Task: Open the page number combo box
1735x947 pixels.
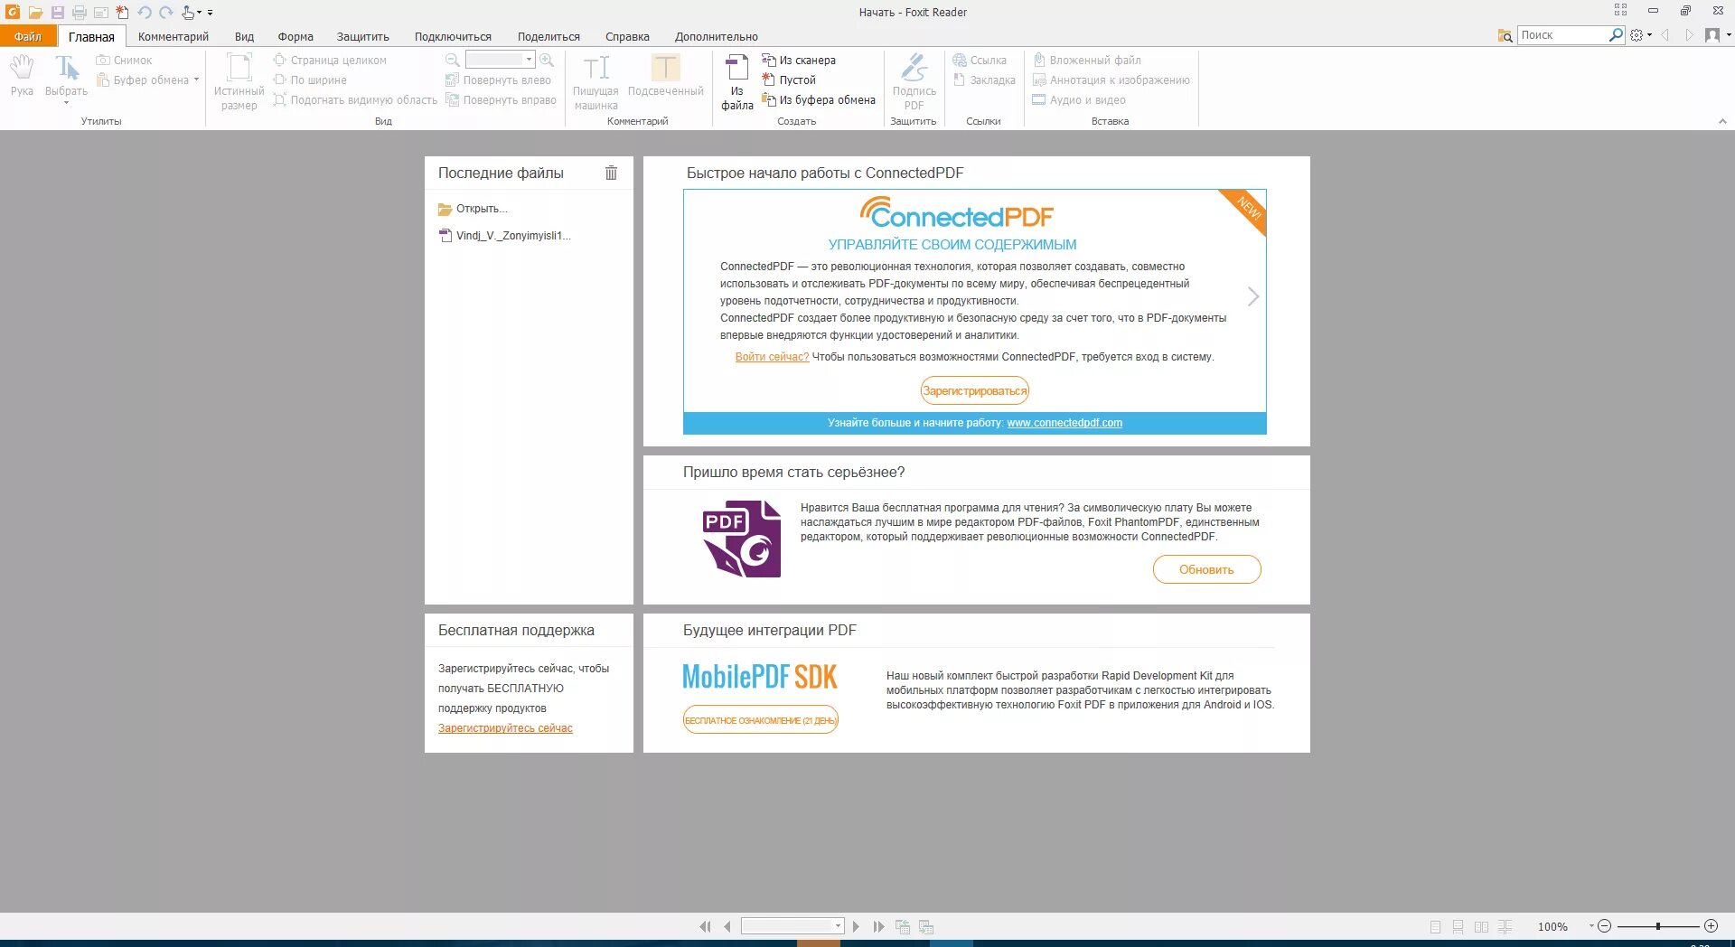Action: [x=792, y=926]
